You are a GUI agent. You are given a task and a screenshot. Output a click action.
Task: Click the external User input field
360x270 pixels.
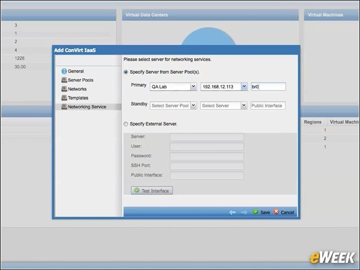207,146
